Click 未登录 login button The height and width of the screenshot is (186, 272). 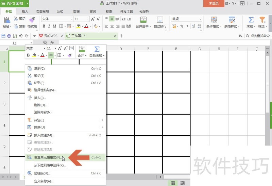(x=214, y=3)
